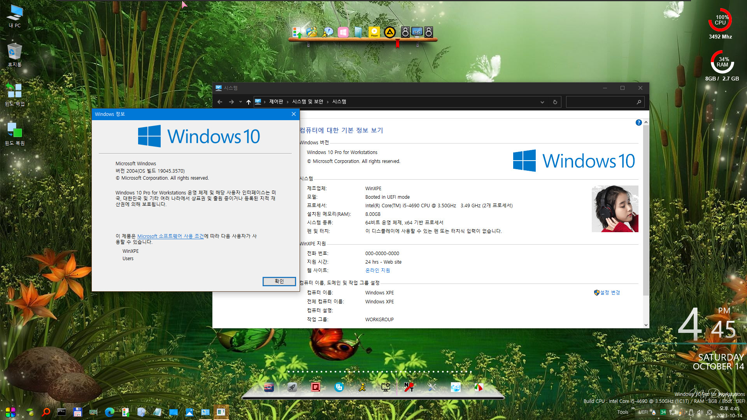Click the magnifier search icon on top shelf

(x=328, y=32)
